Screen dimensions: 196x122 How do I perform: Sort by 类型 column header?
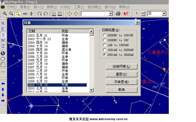point(73,31)
